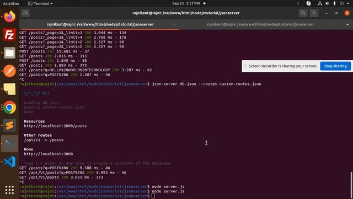Minimize the terminal window
Screen dimensions: 353x199
[326, 13]
